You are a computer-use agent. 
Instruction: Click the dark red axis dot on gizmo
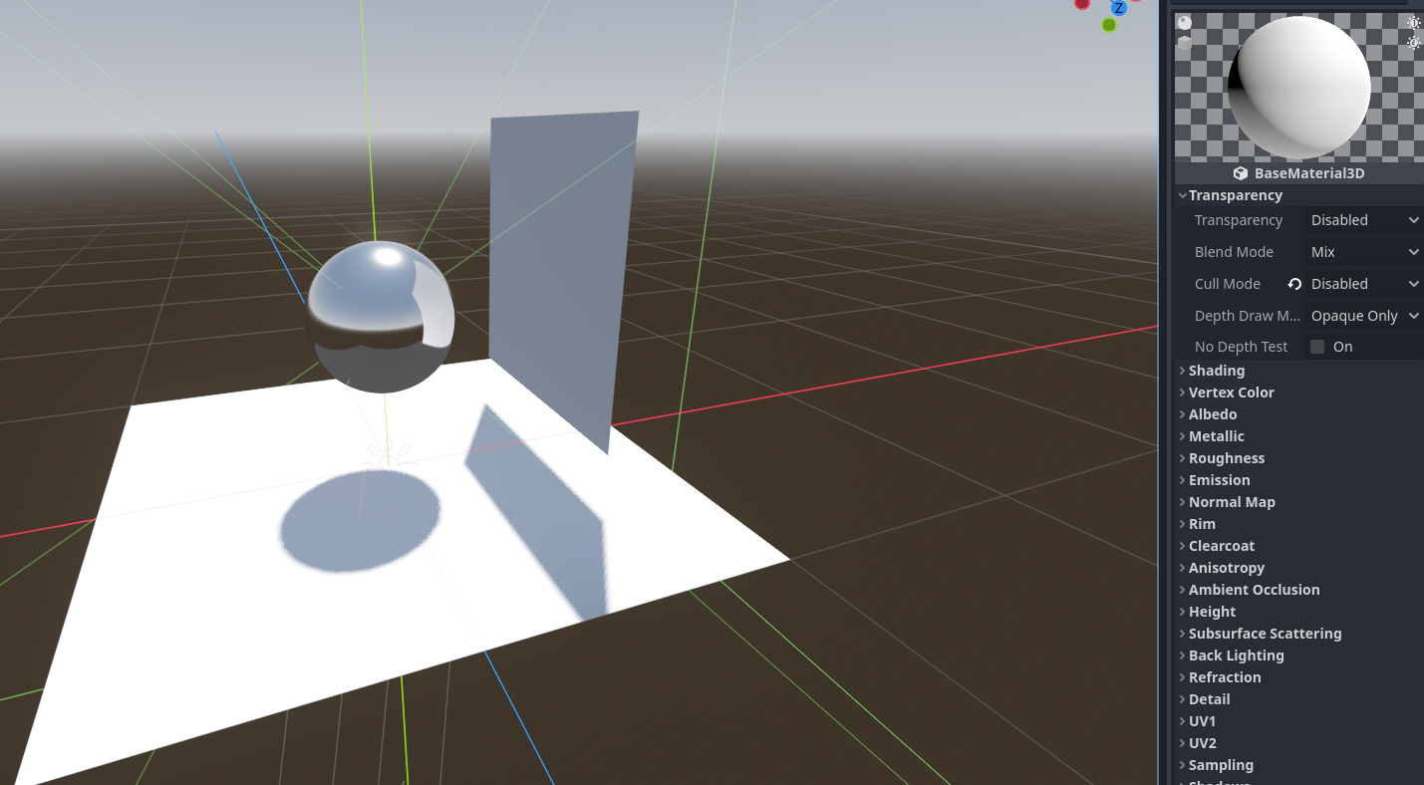pos(1082,5)
